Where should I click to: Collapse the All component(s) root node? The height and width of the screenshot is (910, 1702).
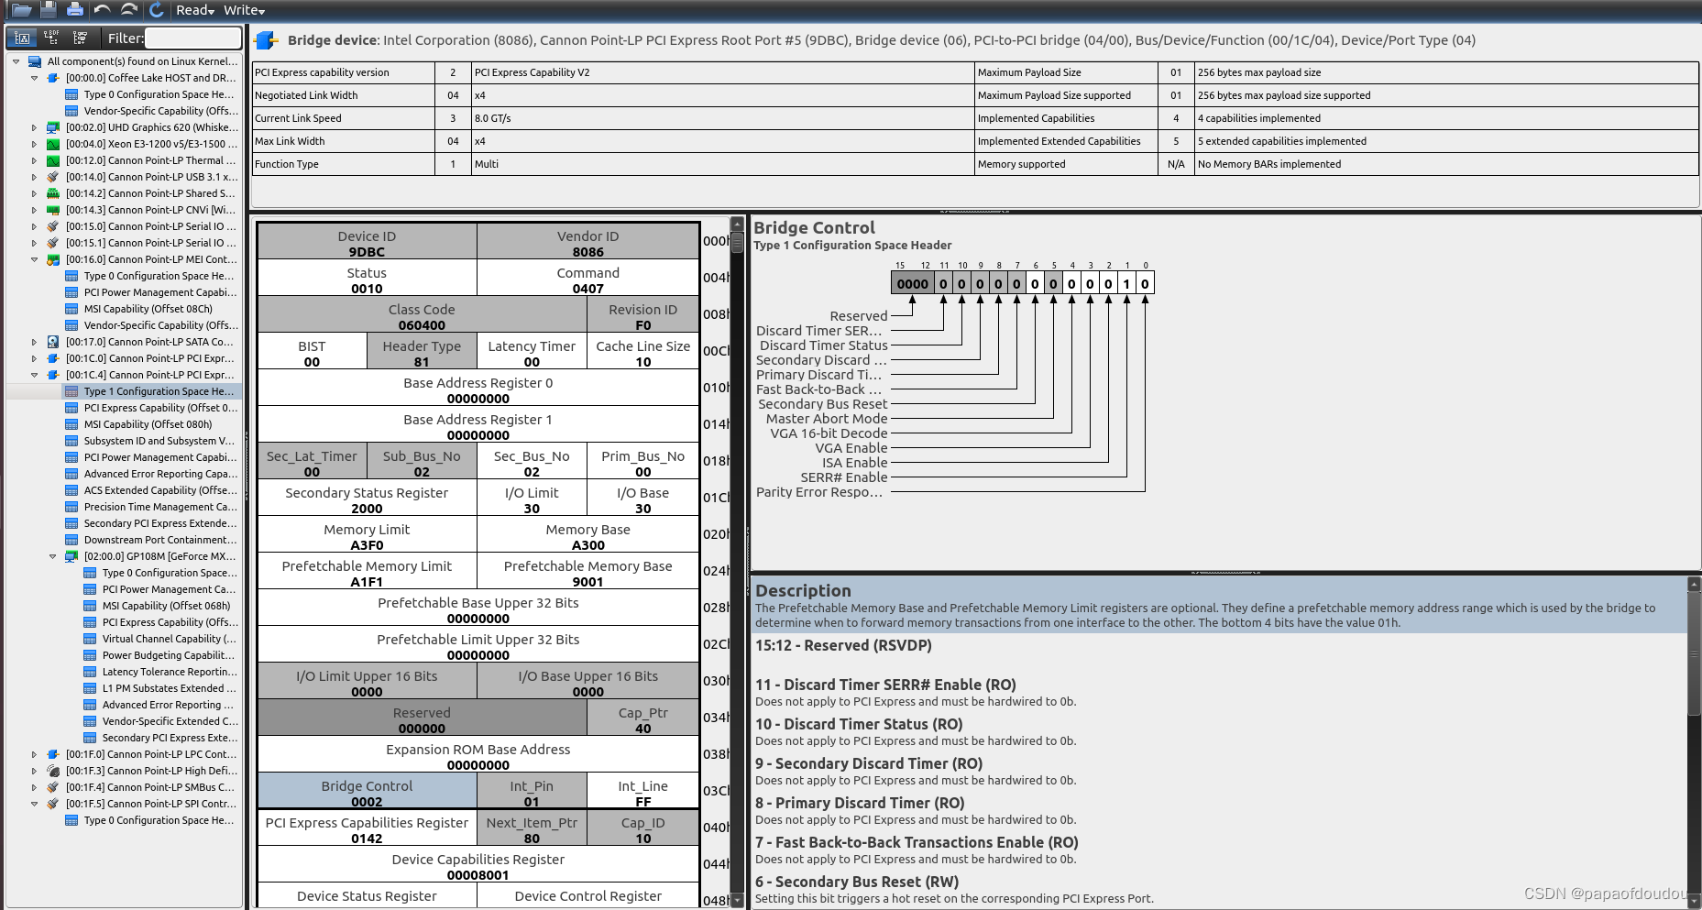[x=16, y=61]
